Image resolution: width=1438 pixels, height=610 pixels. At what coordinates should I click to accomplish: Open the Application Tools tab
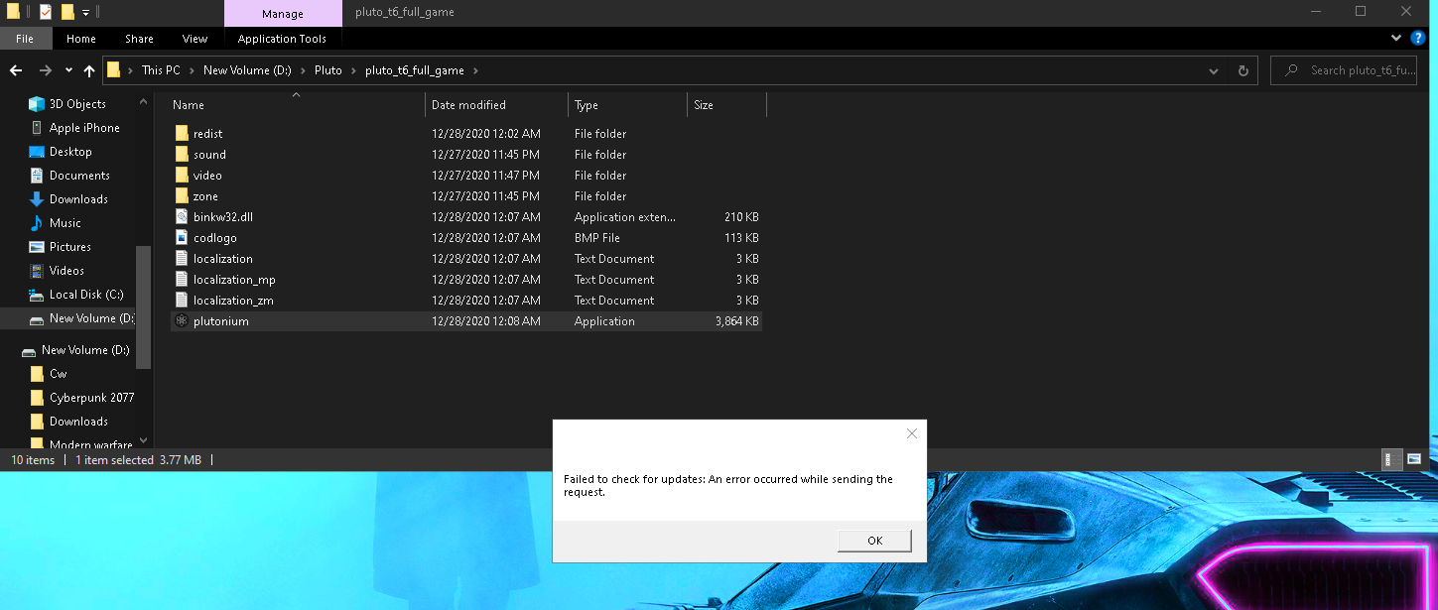(x=282, y=39)
